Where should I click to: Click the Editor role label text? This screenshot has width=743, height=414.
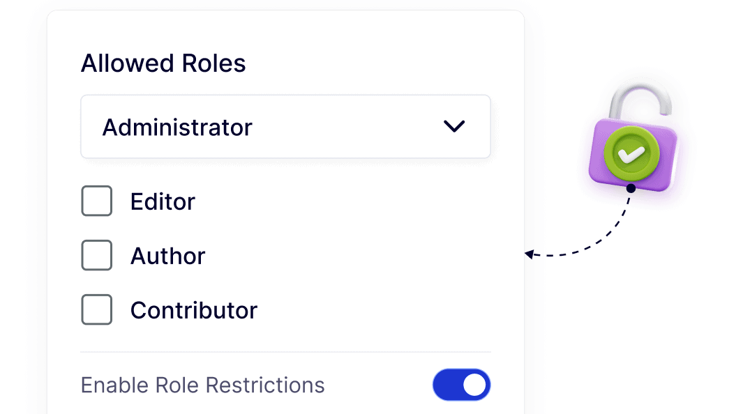pyautogui.click(x=163, y=201)
